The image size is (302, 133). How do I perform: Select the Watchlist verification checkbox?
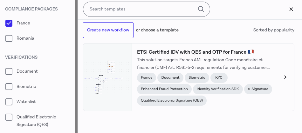click(9, 102)
